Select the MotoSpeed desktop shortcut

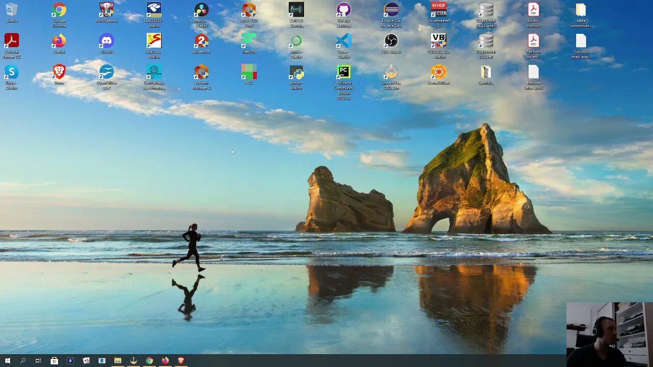[x=106, y=13]
